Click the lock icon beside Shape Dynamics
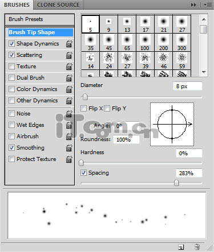 (69, 44)
